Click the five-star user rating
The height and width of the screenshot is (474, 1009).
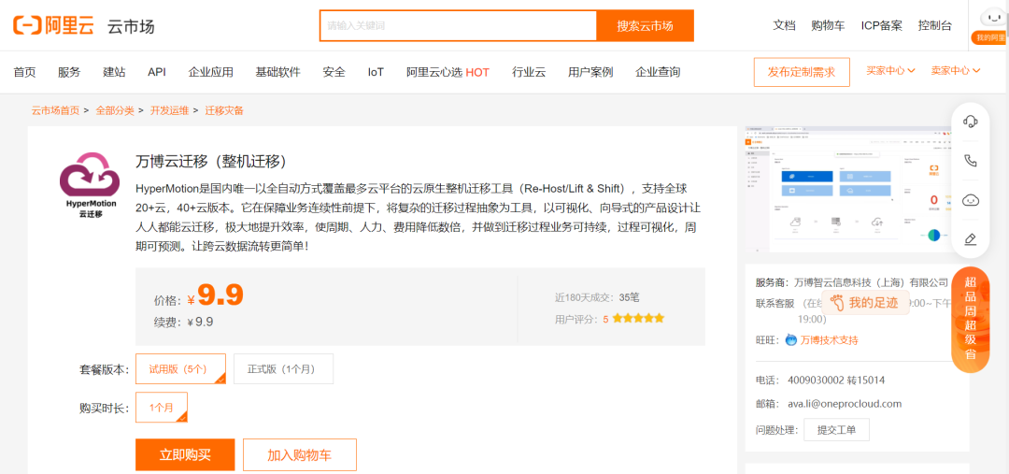coord(638,318)
